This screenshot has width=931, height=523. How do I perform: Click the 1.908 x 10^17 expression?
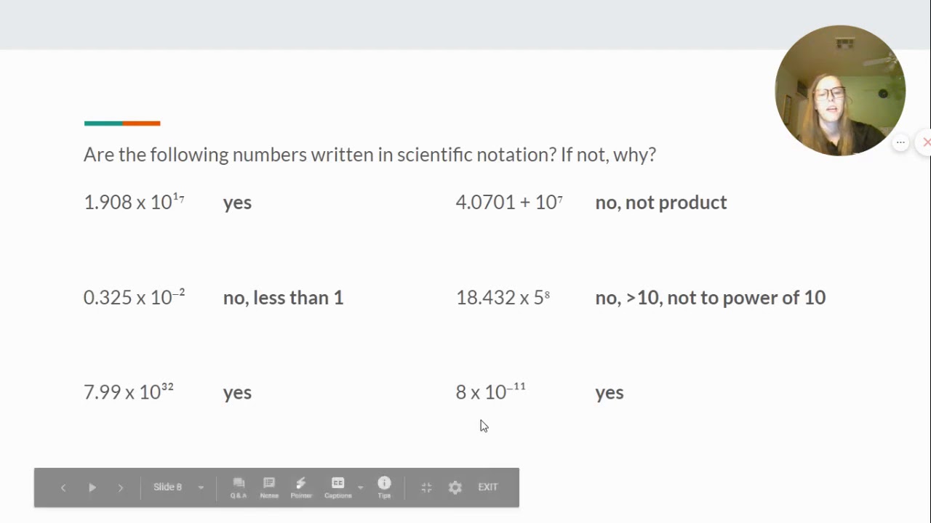coord(134,202)
